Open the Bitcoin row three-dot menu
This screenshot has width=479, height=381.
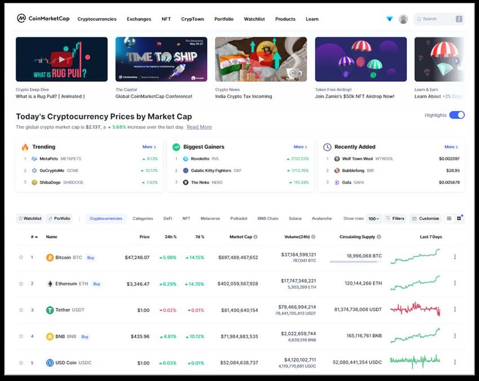pos(455,257)
